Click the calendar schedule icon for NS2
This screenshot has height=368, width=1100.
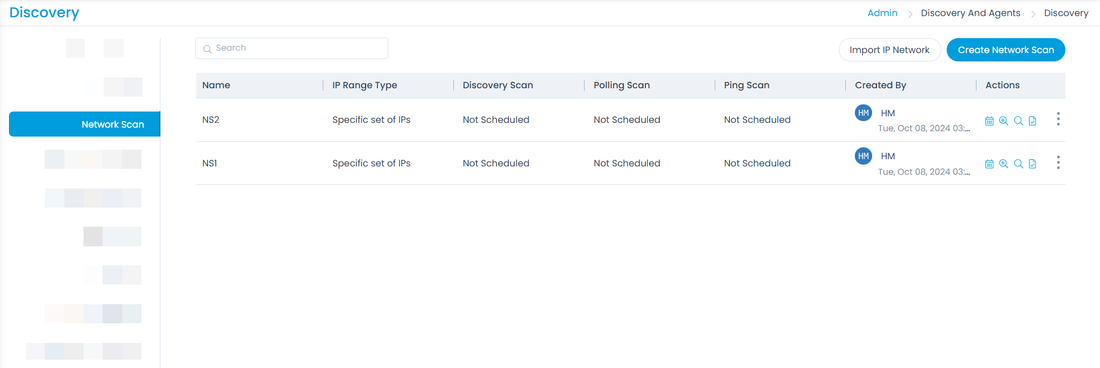(989, 121)
